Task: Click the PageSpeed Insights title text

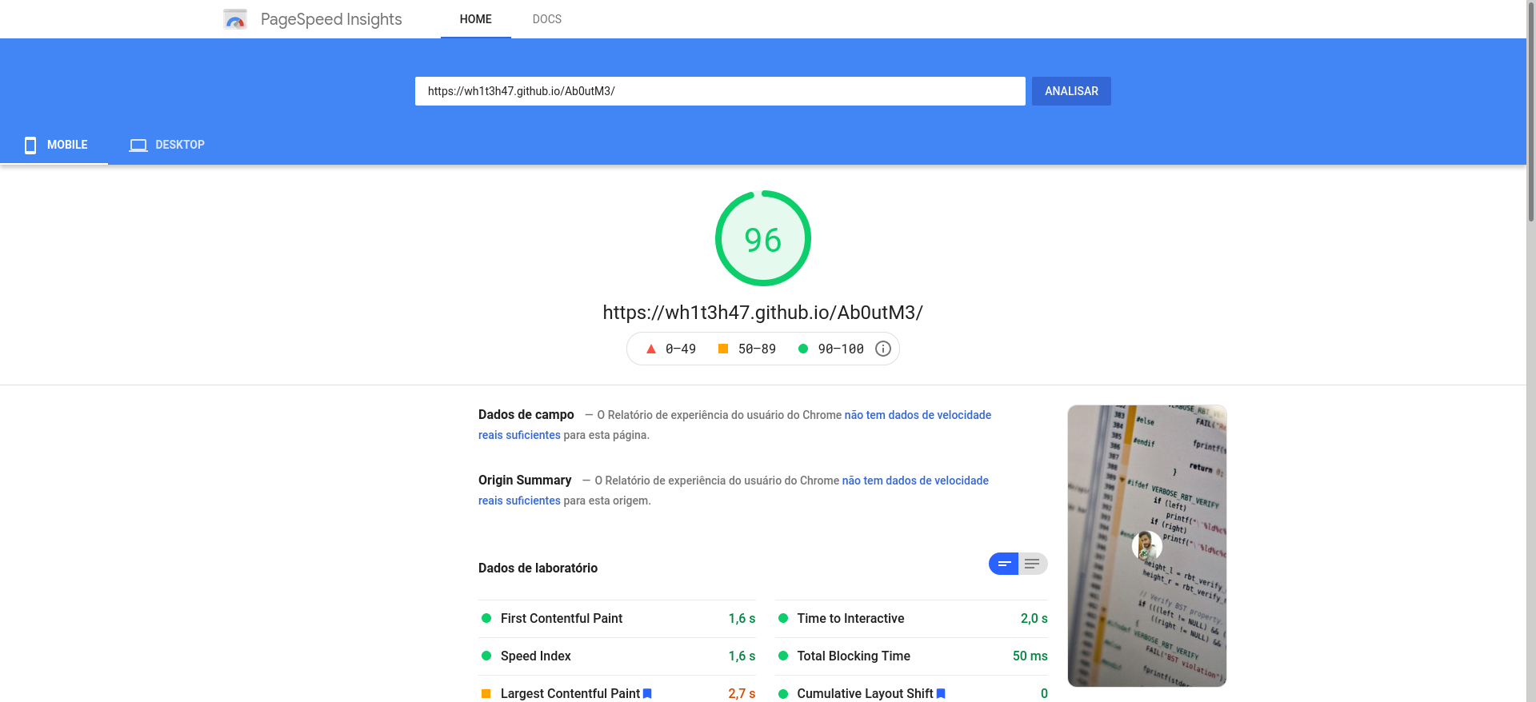Action: pyautogui.click(x=331, y=19)
